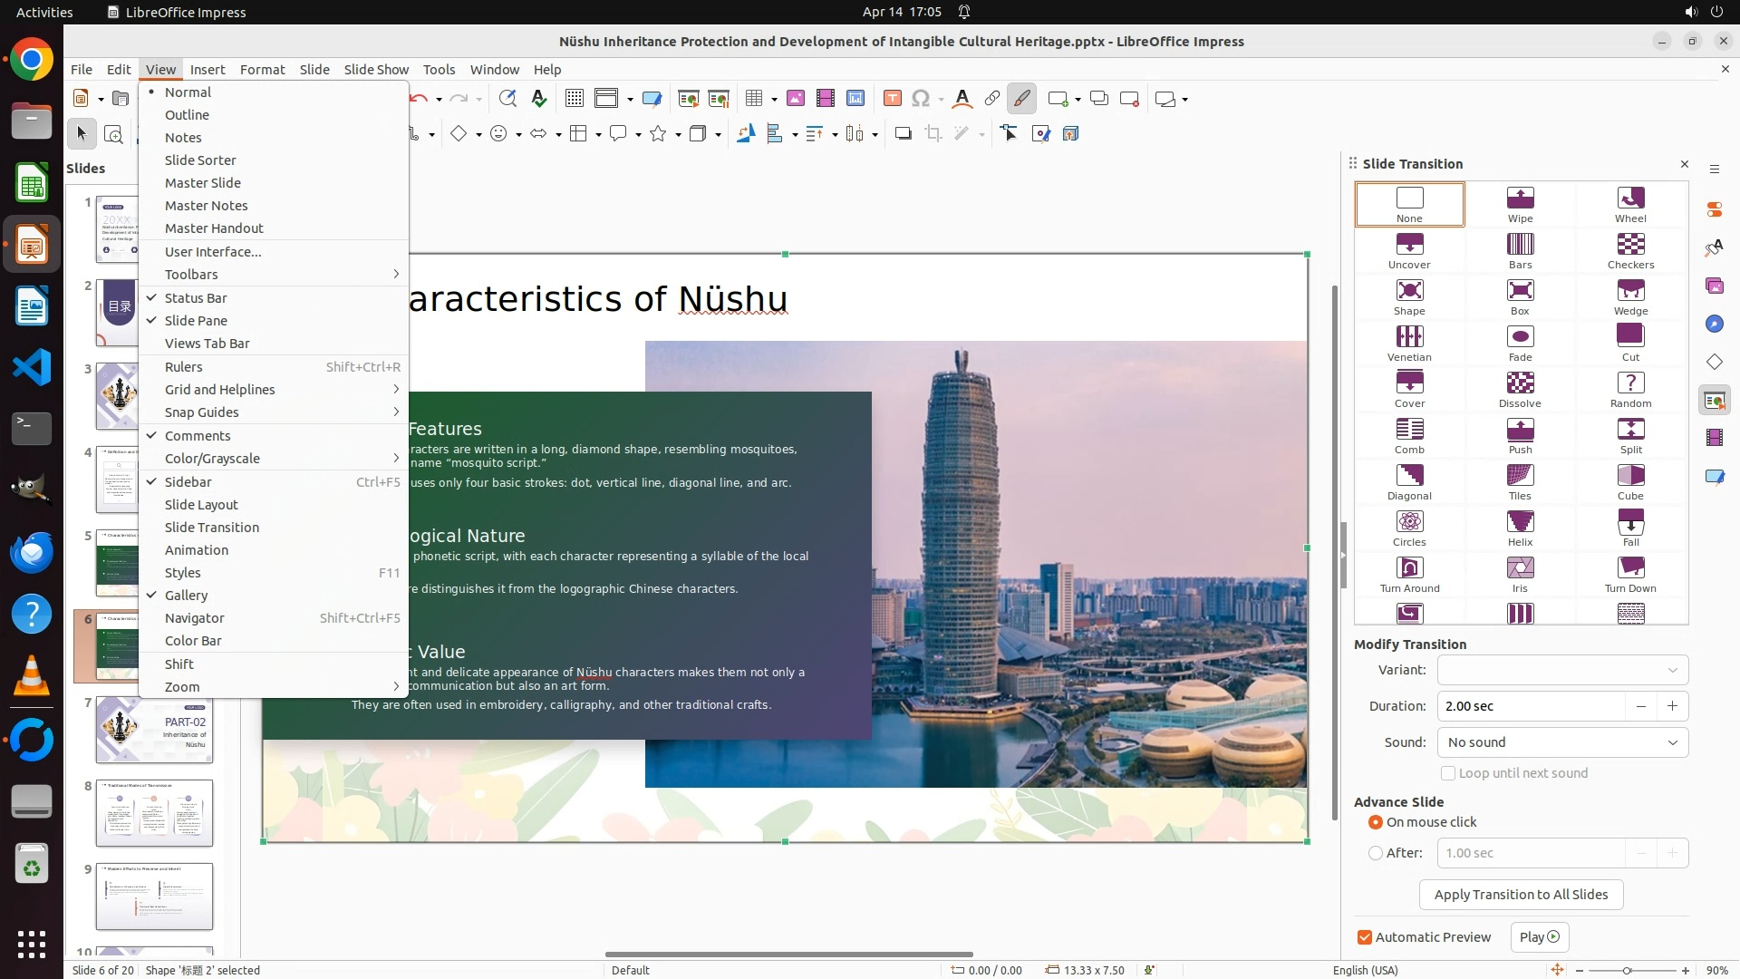The width and height of the screenshot is (1740, 979).
Task: Click the Crop Image toolbar icon
Action: (933, 134)
